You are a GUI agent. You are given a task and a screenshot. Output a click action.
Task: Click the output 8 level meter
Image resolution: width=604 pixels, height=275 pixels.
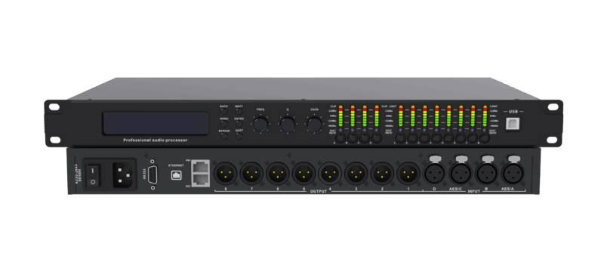(485, 116)
